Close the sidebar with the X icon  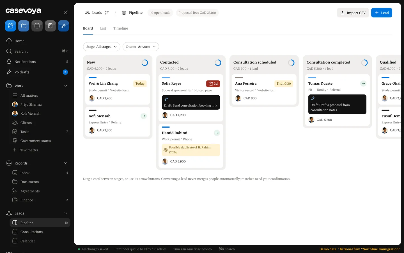(x=66, y=12)
